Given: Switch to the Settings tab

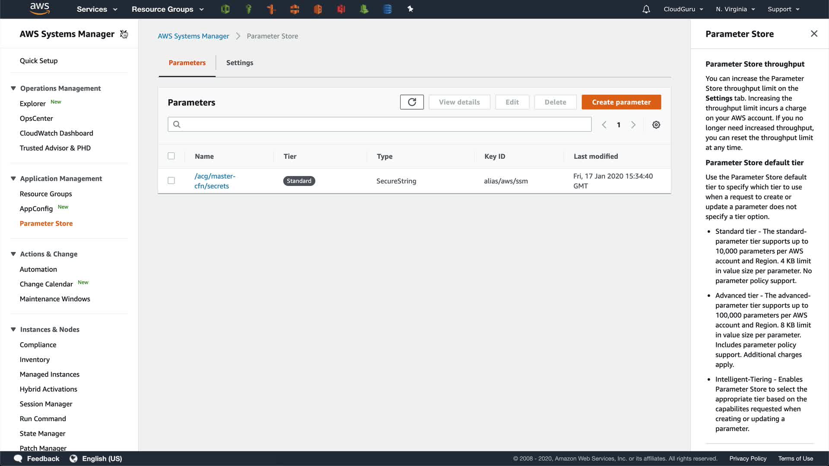Looking at the screenshot, I should 240,63.
